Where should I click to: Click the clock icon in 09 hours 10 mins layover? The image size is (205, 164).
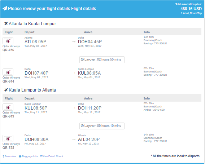click(82, 126)
